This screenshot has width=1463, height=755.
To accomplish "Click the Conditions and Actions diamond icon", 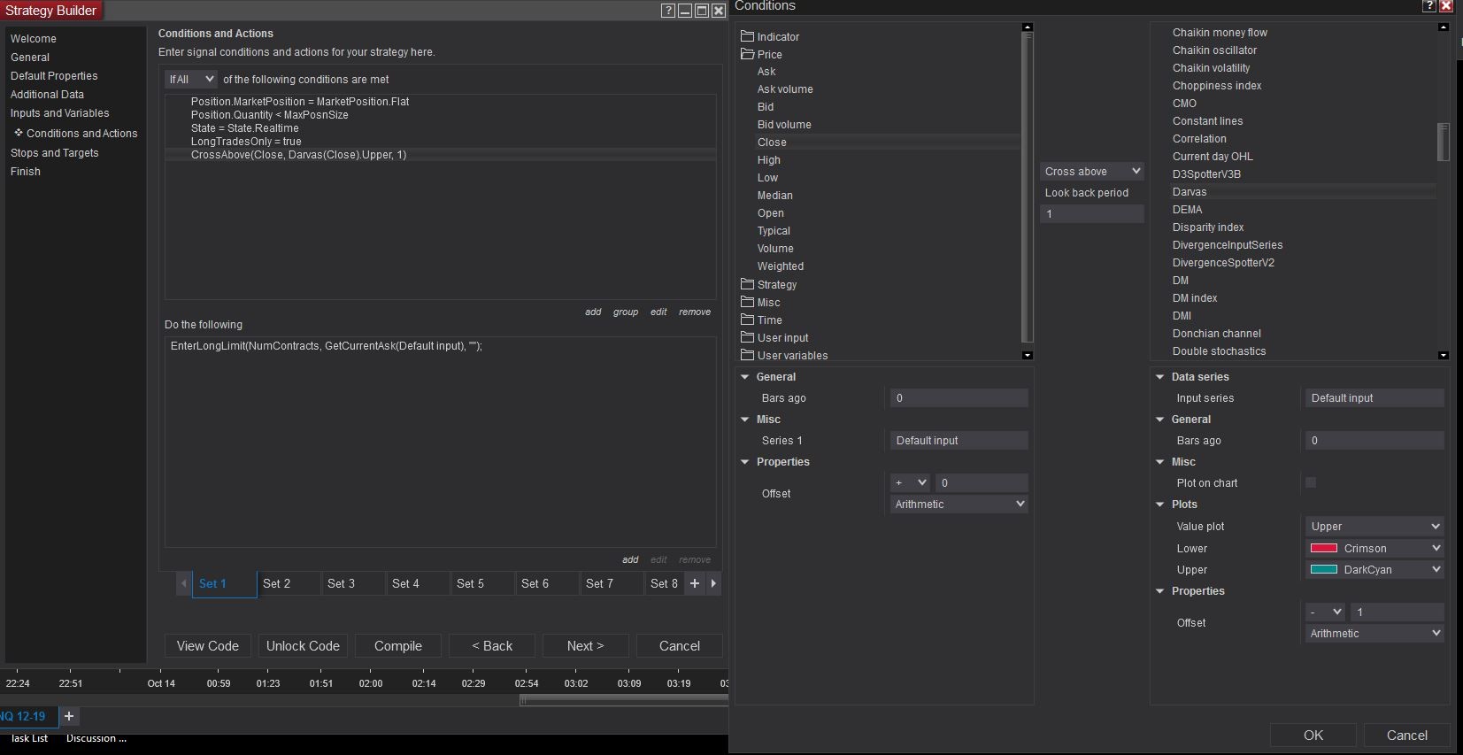I will coord(18,133).
